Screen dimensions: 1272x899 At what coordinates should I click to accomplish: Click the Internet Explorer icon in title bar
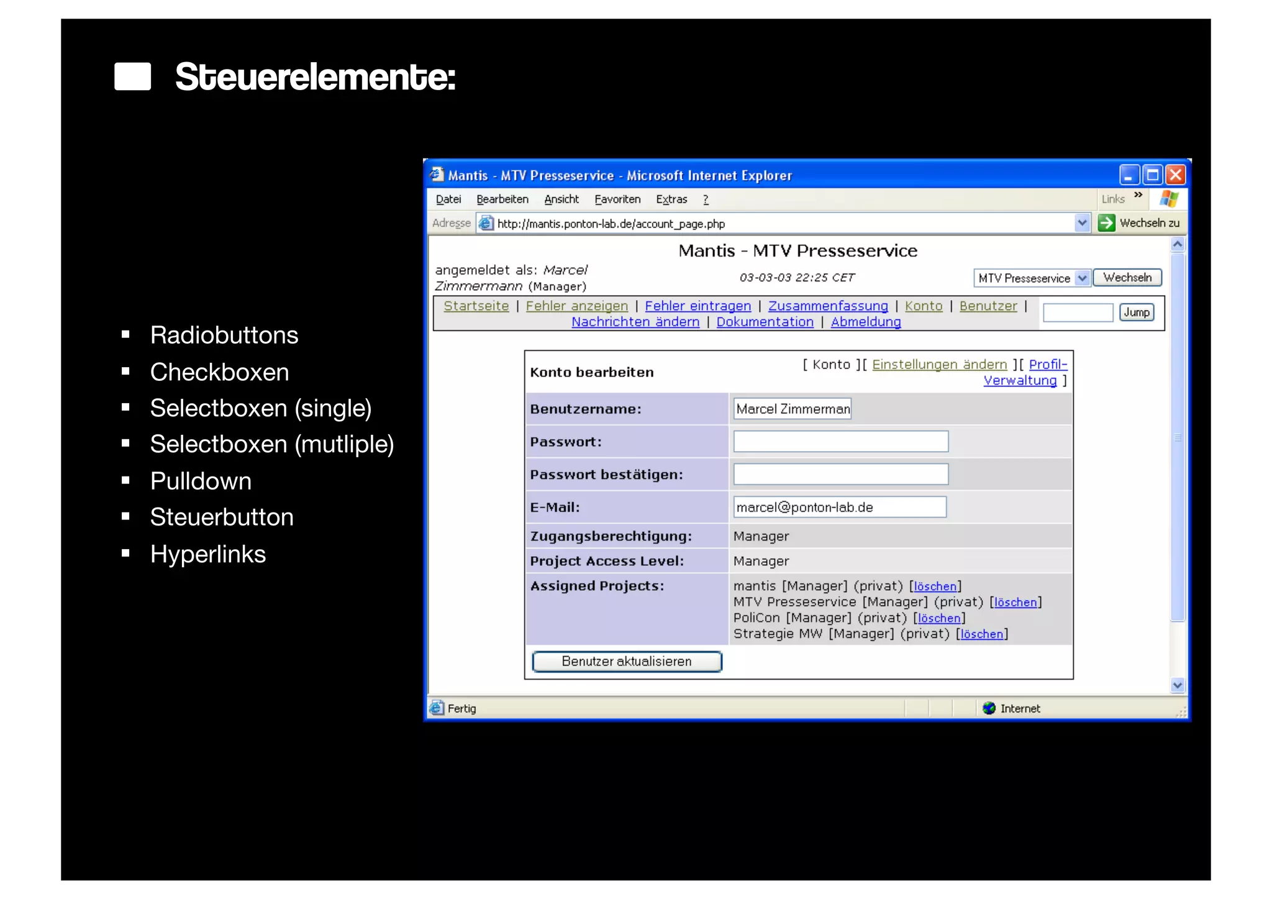pyautogui.click(x=437, y=175)
